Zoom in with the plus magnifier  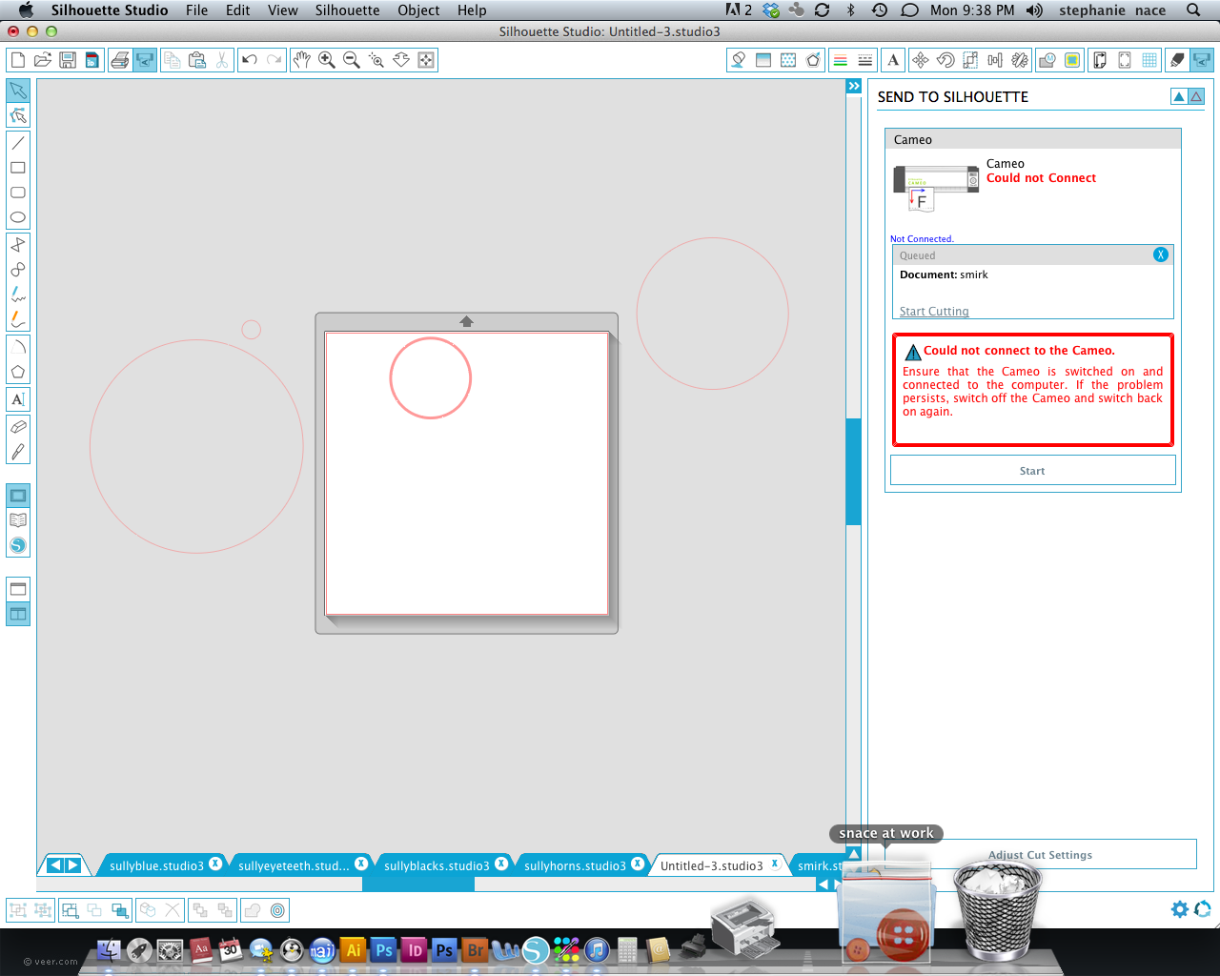pyautogui.click(x=326, y=60)
